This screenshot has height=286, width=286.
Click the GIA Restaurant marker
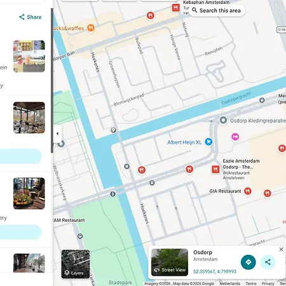pyautogui.click(x=248, y=191)
